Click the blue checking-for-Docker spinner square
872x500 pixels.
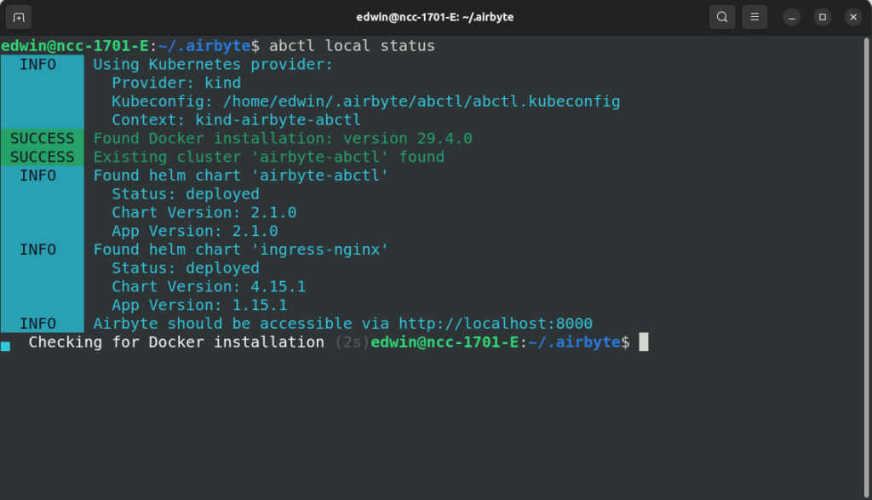[9, 342]
